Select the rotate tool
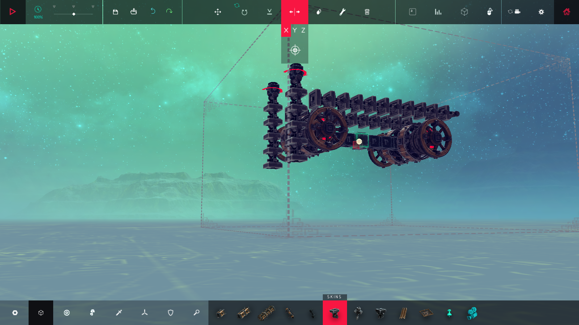The width and height of the screenshot is (579, 325). tap(244, 12)
